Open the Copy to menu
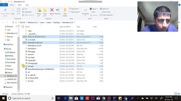This screenshot has height=101, width=181. (x=45, y=12)
